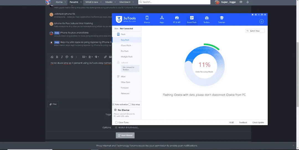299x150 pixels.
Task: Click the 3uTools shield logo
Action: point(119,19)
